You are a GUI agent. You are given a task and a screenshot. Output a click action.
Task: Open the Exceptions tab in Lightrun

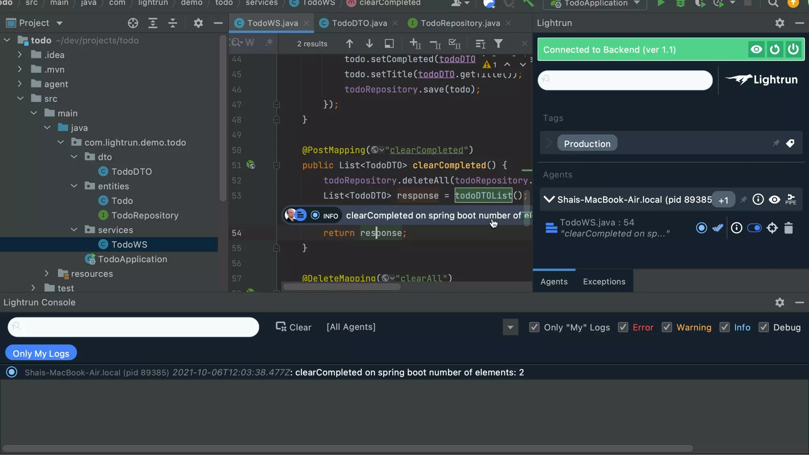pos(604,282)
